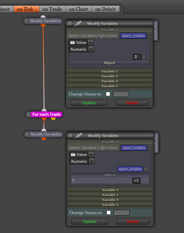The height and width of the screenshot is (233, 184).
Task: Click status color box in upper panel
Action: coord(121,94)
